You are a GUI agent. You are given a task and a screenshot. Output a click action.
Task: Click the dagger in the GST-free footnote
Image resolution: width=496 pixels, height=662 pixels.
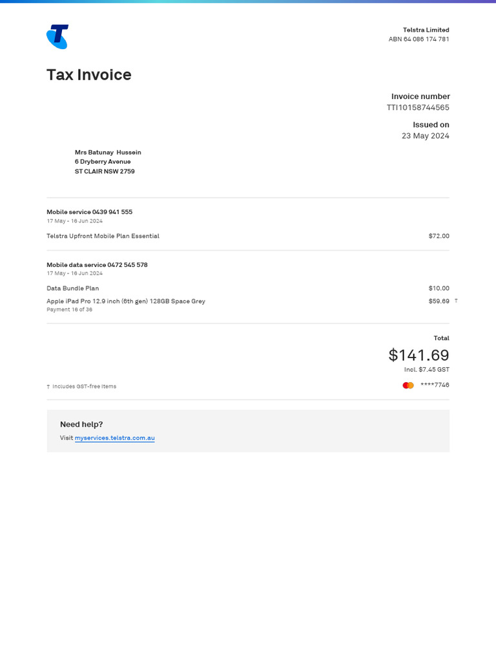48,387
